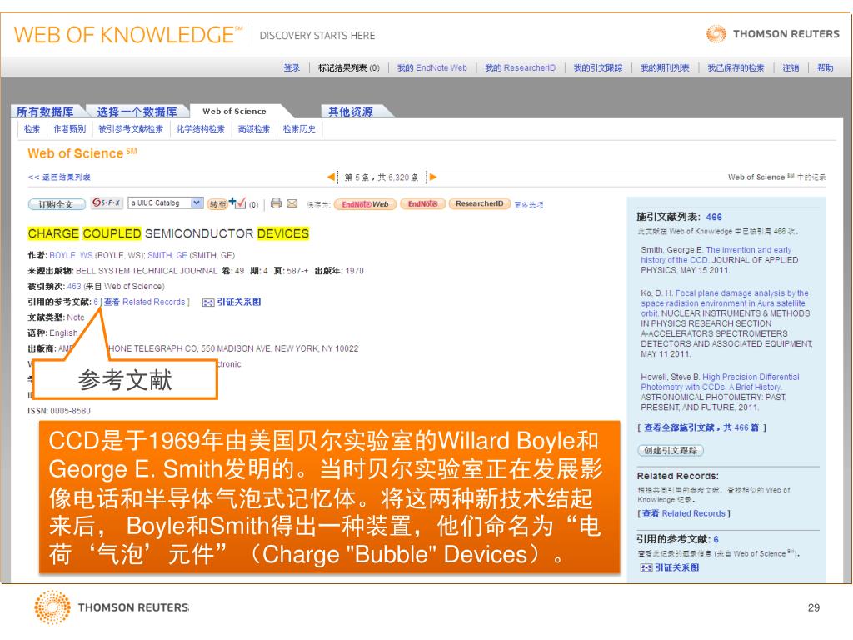
Task: Open 我已保存的检索 link
Action: click(736, 68)
